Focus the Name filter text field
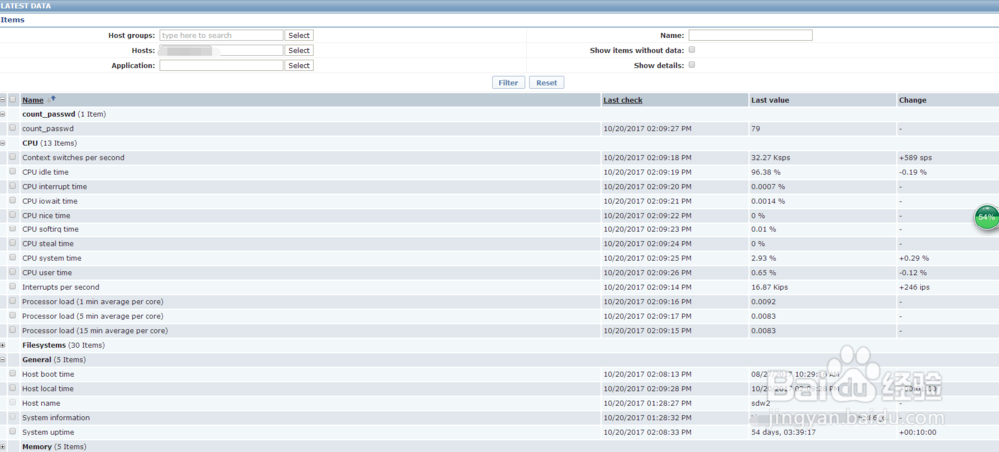This screenshot has width=999, height=452. (x=750, y=35)
